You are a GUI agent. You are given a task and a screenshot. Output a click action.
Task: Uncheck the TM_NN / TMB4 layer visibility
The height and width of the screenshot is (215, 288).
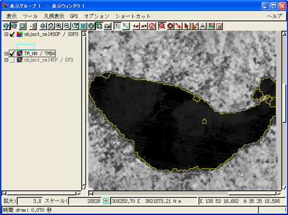click(12, 54)
